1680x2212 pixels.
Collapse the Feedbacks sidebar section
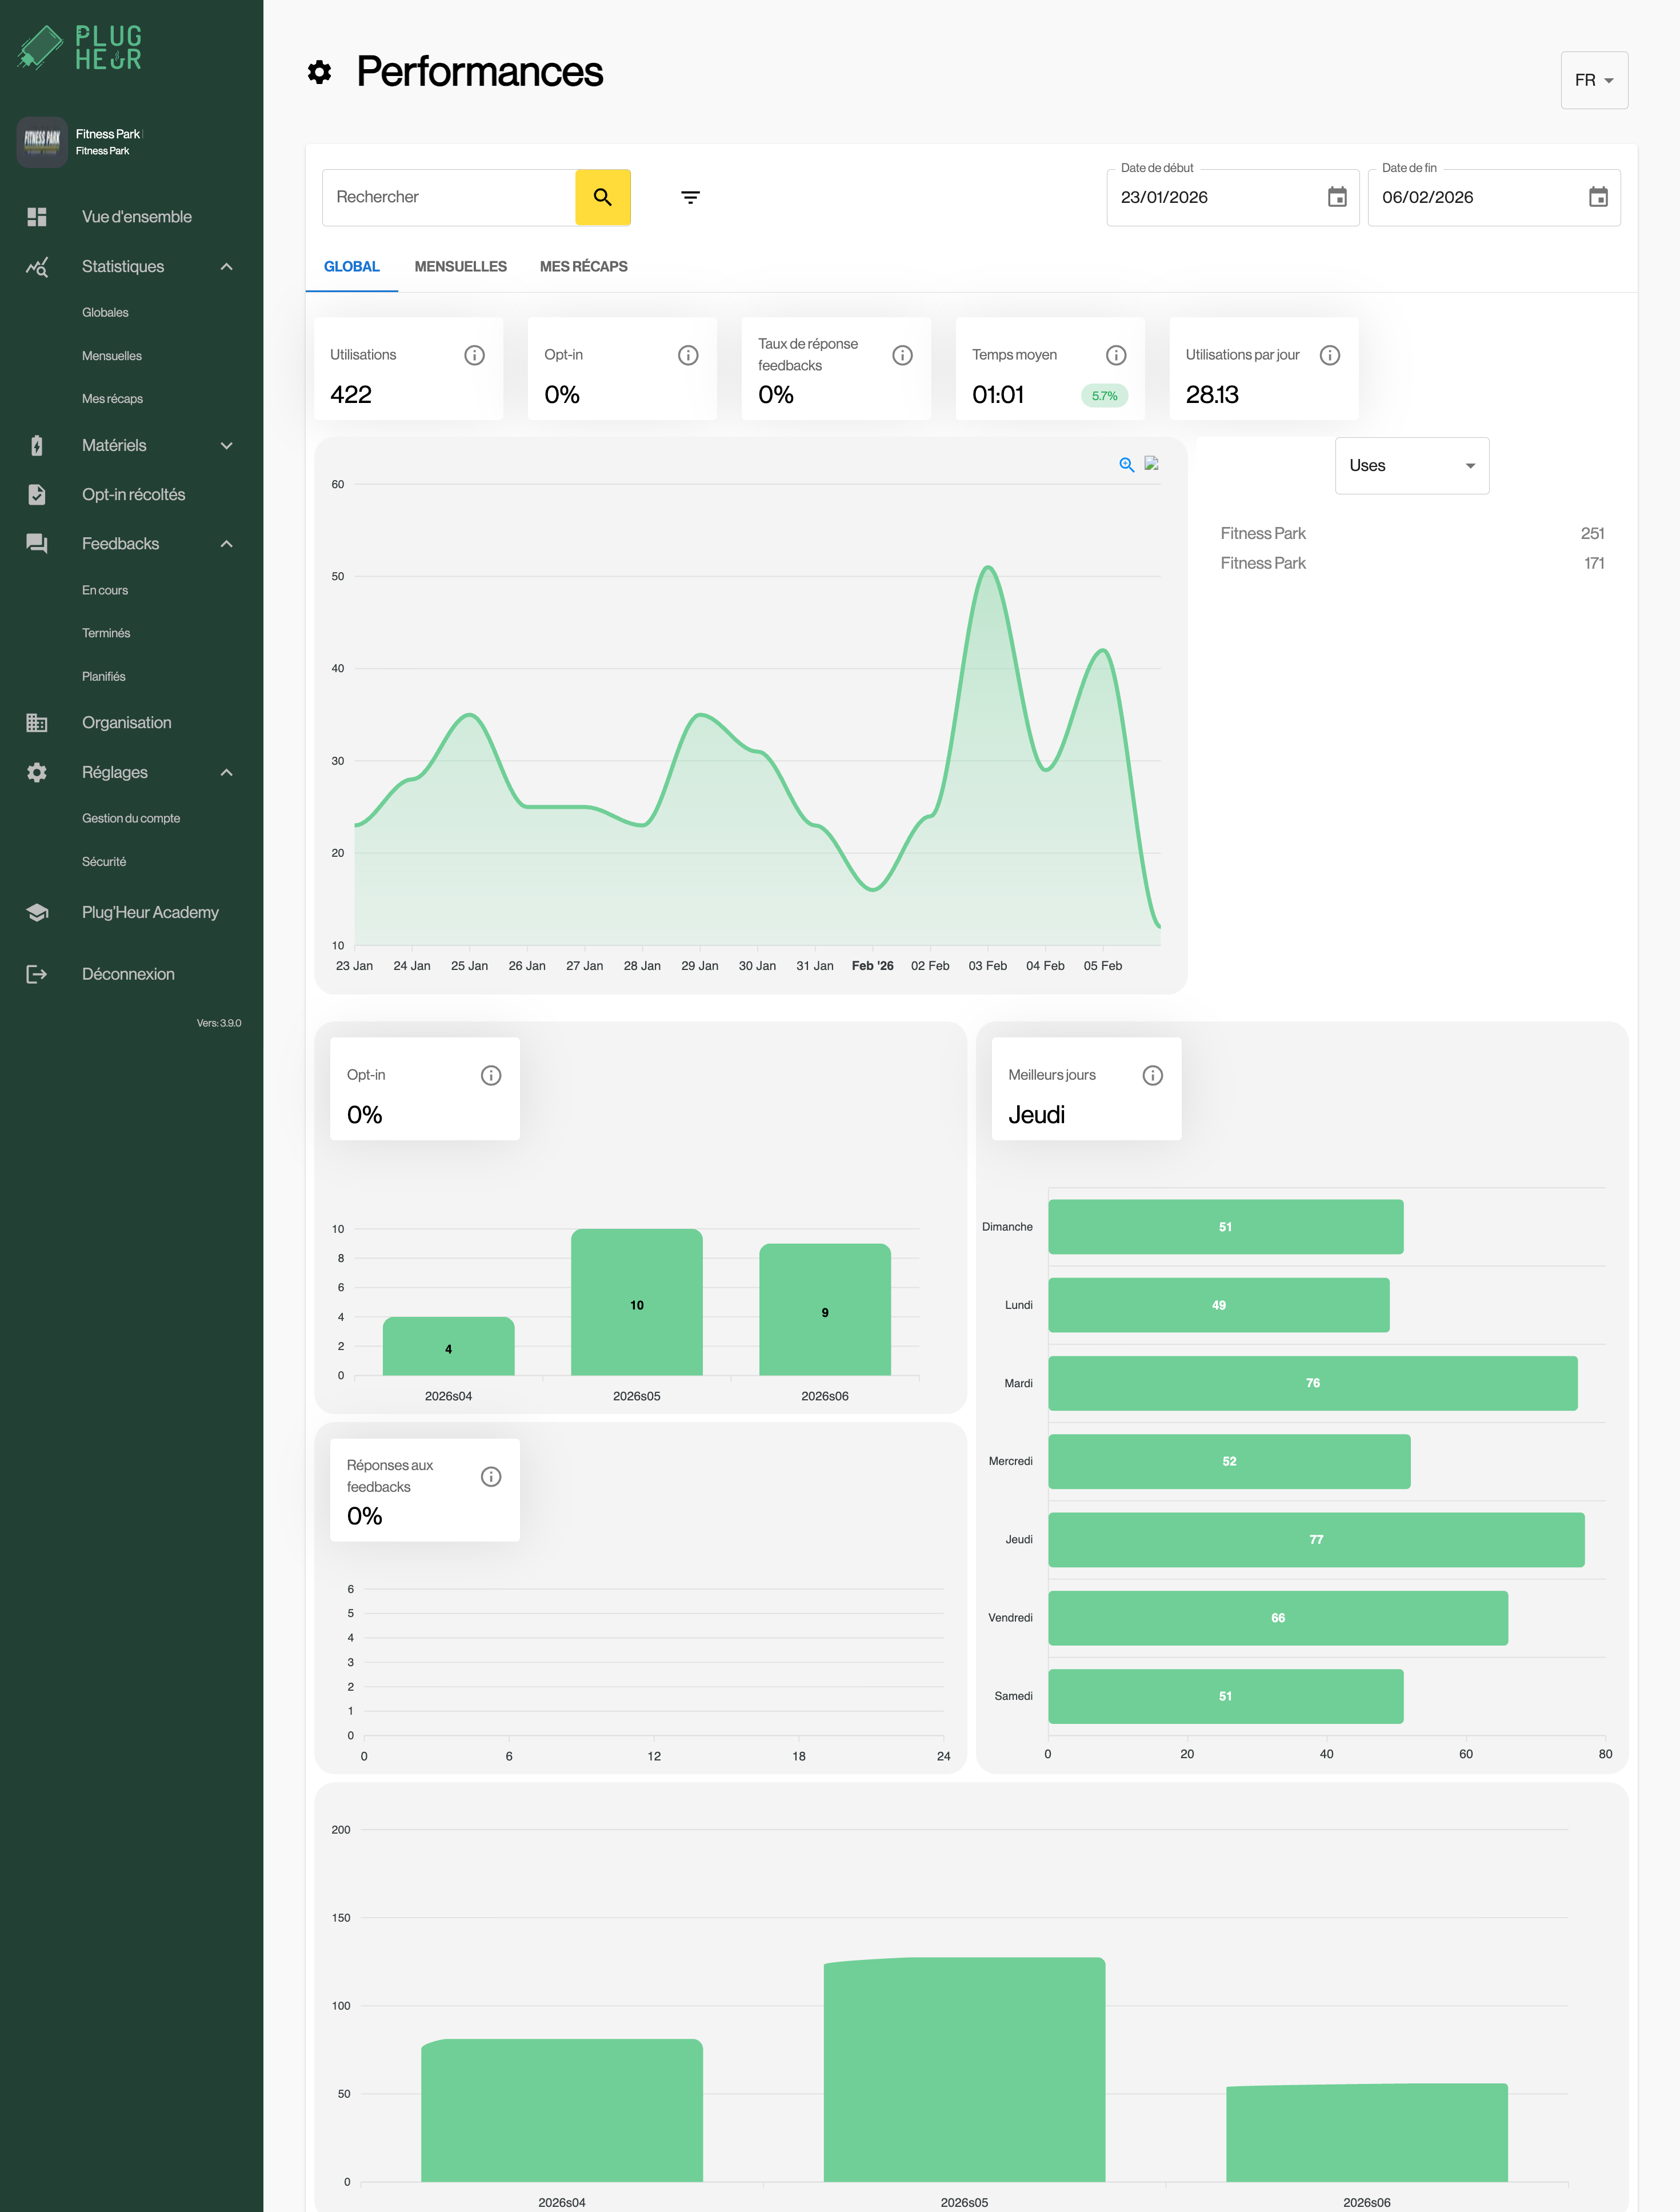pos(226,544)
